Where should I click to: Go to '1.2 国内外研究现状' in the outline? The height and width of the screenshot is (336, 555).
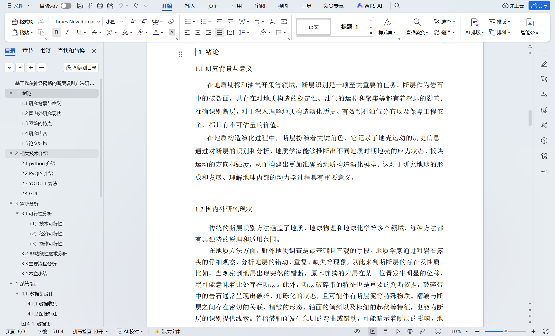tap(41, 113)
